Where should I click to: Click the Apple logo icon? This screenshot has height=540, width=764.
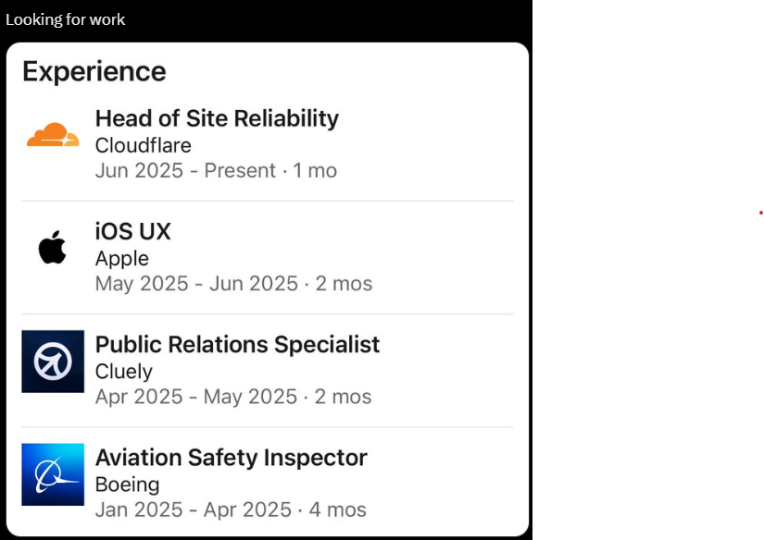click(x=53, y=249)
